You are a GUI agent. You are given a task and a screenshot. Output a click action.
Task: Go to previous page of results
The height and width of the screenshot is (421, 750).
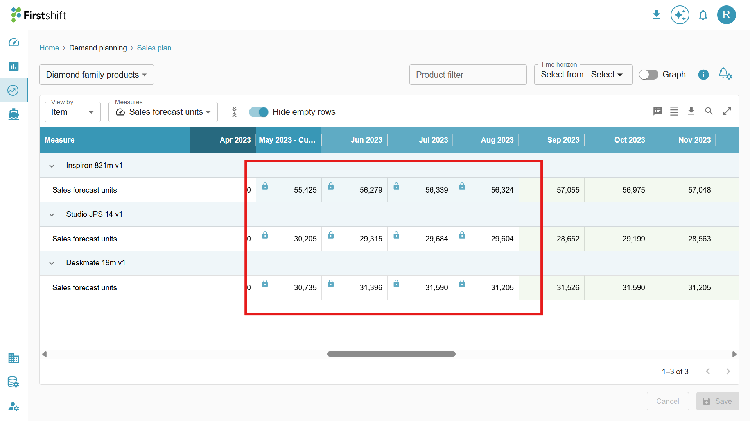pyautogui.click(x=708, y=371)
